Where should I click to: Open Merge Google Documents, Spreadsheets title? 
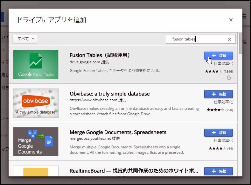118,132
